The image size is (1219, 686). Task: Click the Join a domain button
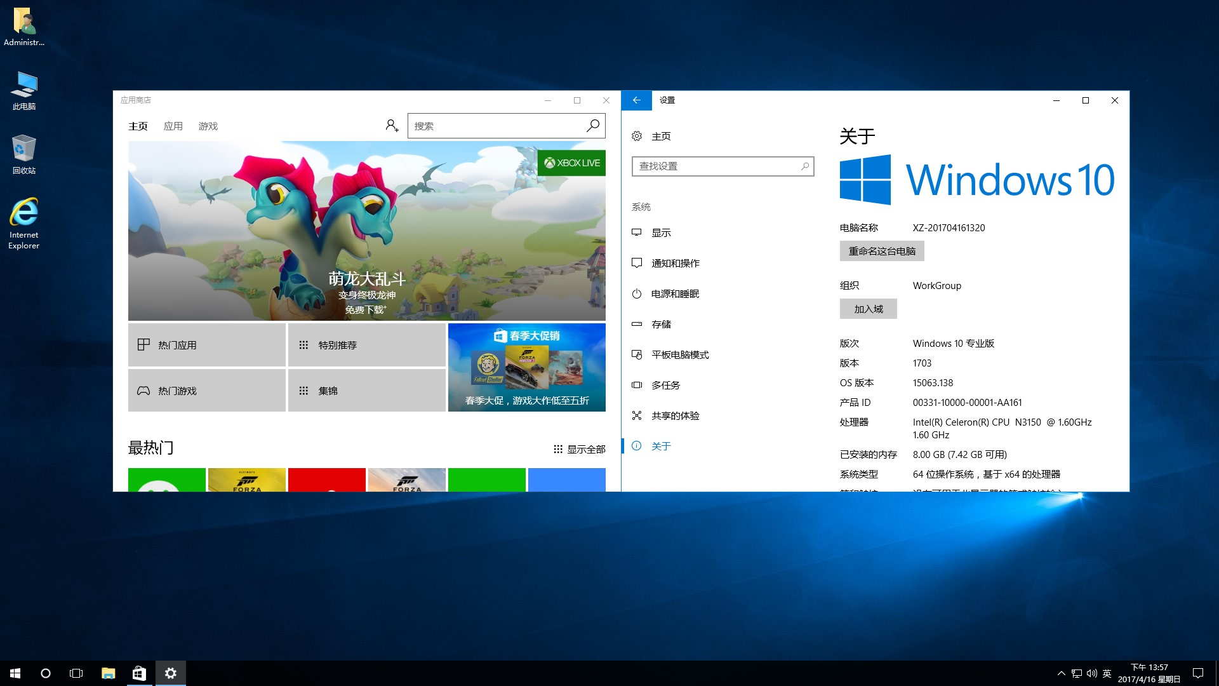coord(868,309)
